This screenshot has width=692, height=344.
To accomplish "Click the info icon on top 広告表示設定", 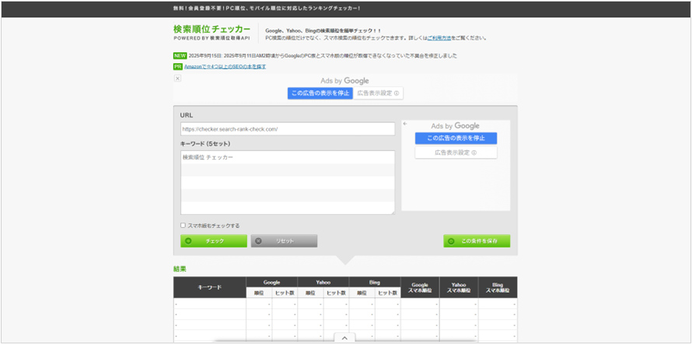I will pos(397,93).
